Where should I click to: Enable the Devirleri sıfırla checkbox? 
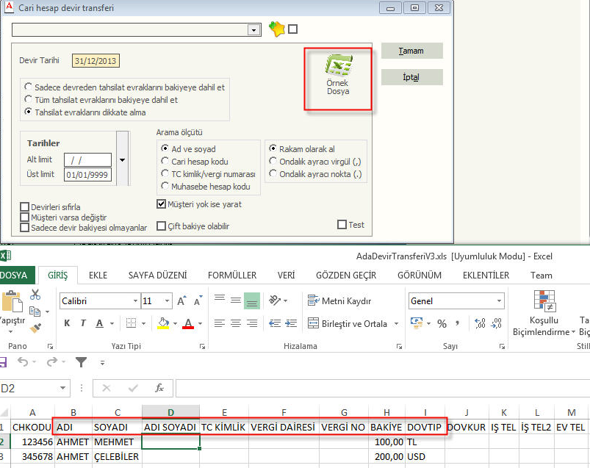[25, 207]
